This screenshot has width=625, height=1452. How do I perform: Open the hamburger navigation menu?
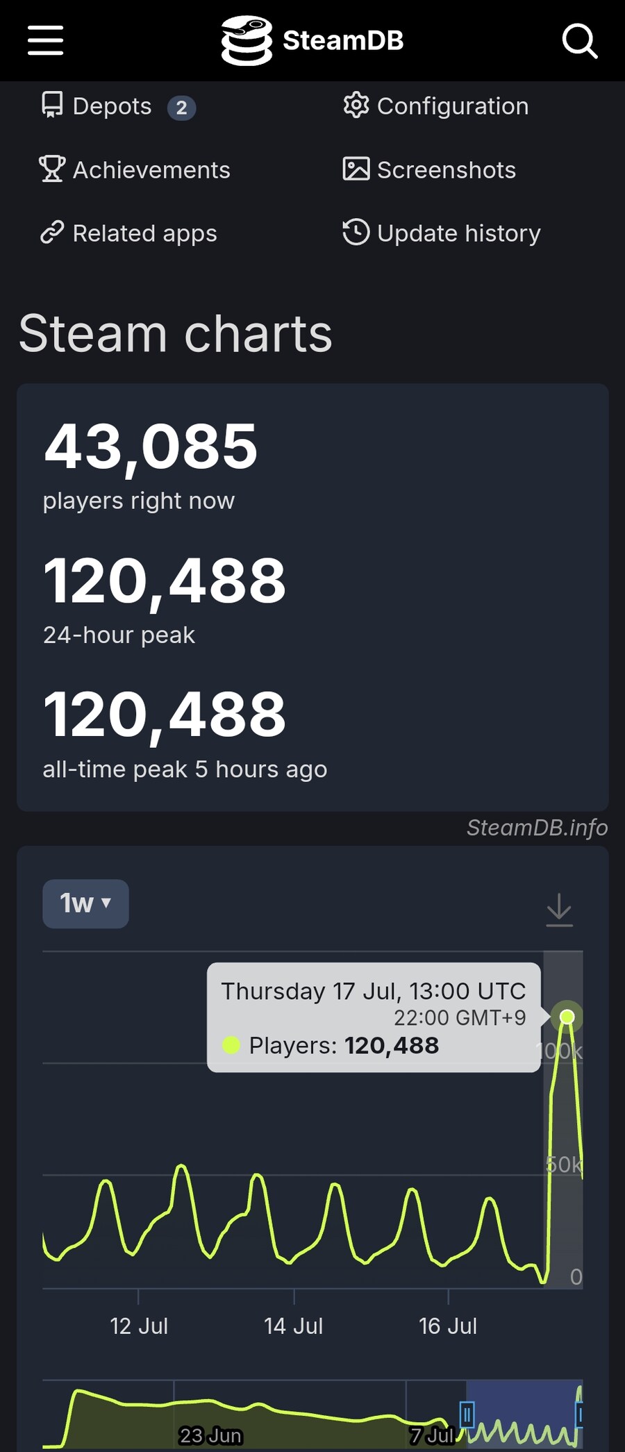[46, 40]
